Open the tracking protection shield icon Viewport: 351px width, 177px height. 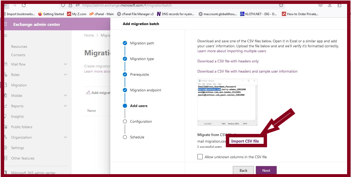coord(63,5)
